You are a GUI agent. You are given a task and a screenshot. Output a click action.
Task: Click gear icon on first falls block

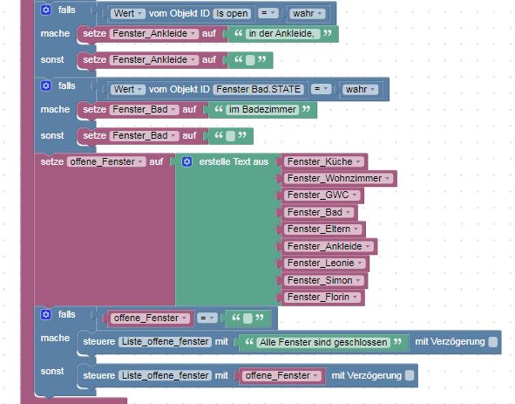coord(45,10)
